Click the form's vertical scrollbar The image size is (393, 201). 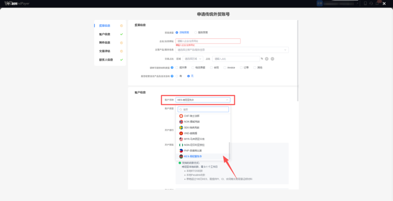point(298,61)
